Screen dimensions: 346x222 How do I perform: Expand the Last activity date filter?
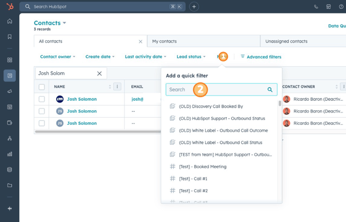pos(145,57)
